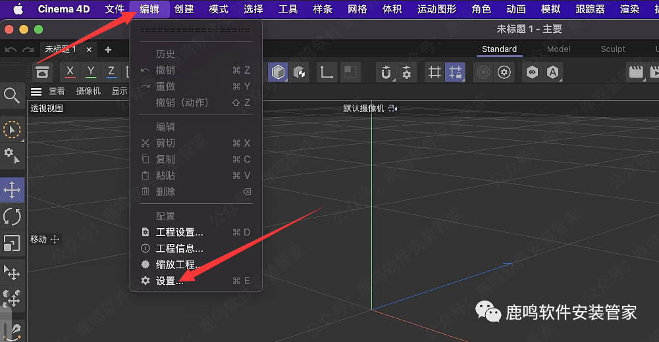
Task: Open the circular gear settings icon
Action: [504, 72]
